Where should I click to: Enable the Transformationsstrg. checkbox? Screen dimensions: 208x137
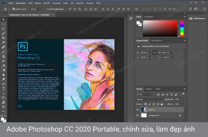[x=45, y=9]
